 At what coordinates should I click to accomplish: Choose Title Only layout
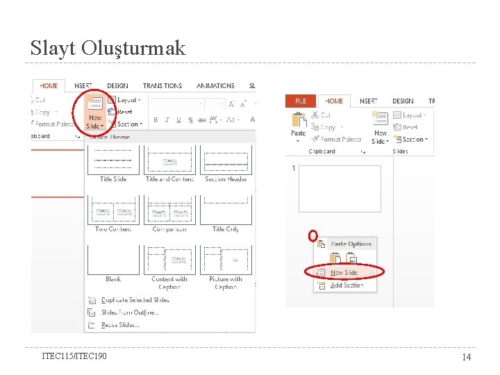click(226, 214)
